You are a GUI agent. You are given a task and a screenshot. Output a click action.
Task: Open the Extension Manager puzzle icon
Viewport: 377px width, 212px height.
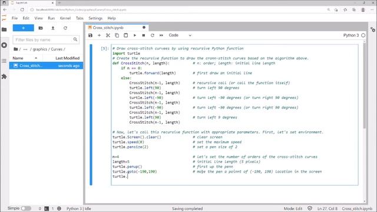coord(4,77)
